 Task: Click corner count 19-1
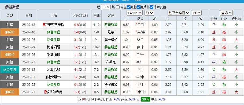pyautogui.click(x=97, y=40)
